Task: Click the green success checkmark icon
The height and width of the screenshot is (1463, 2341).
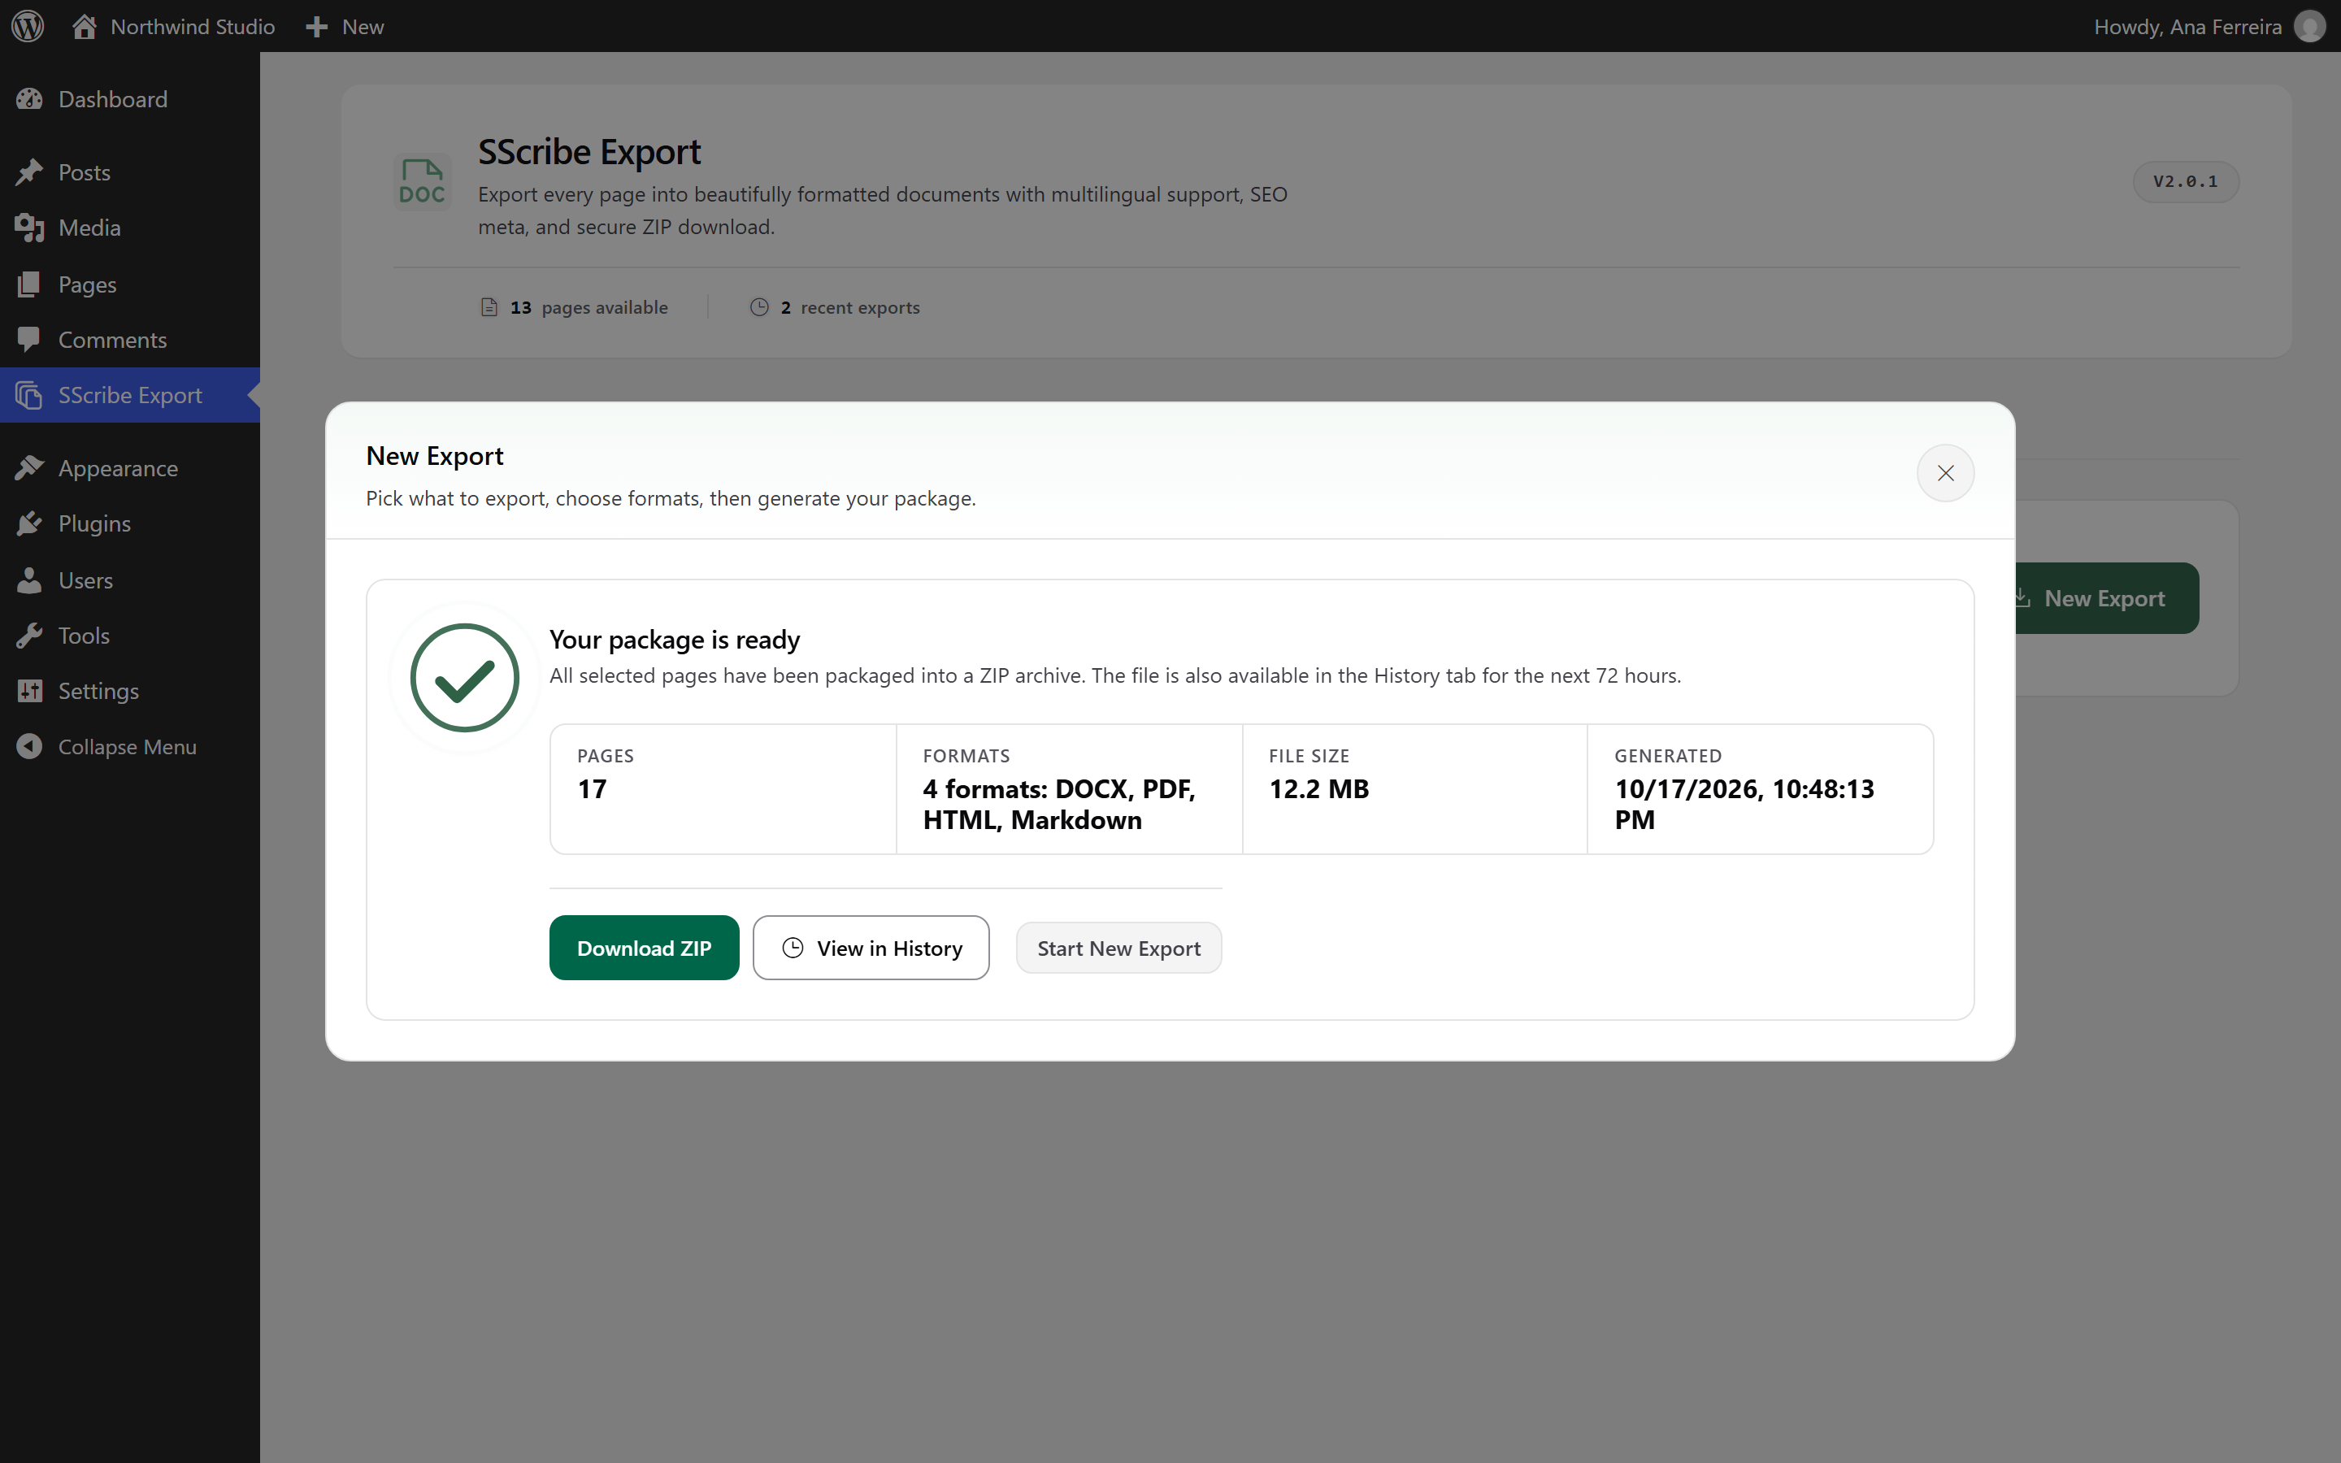Action: tap(465, 679)
